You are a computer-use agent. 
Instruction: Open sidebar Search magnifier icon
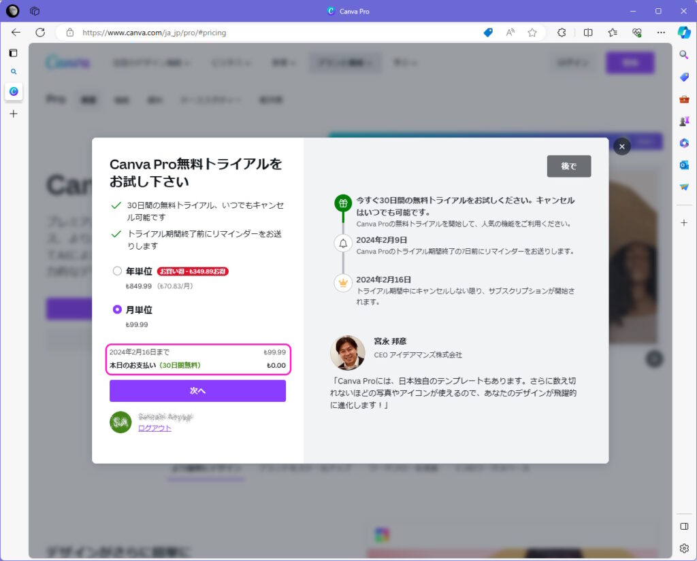pos(684,54)
